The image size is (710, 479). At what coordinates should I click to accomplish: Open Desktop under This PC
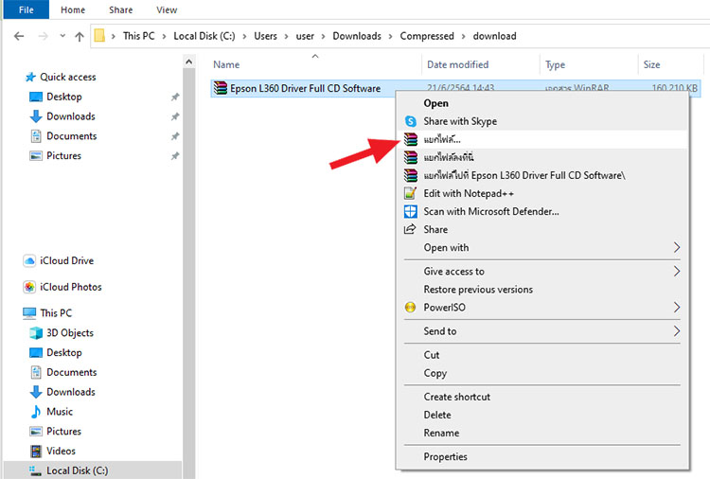[x=64, y=352]
